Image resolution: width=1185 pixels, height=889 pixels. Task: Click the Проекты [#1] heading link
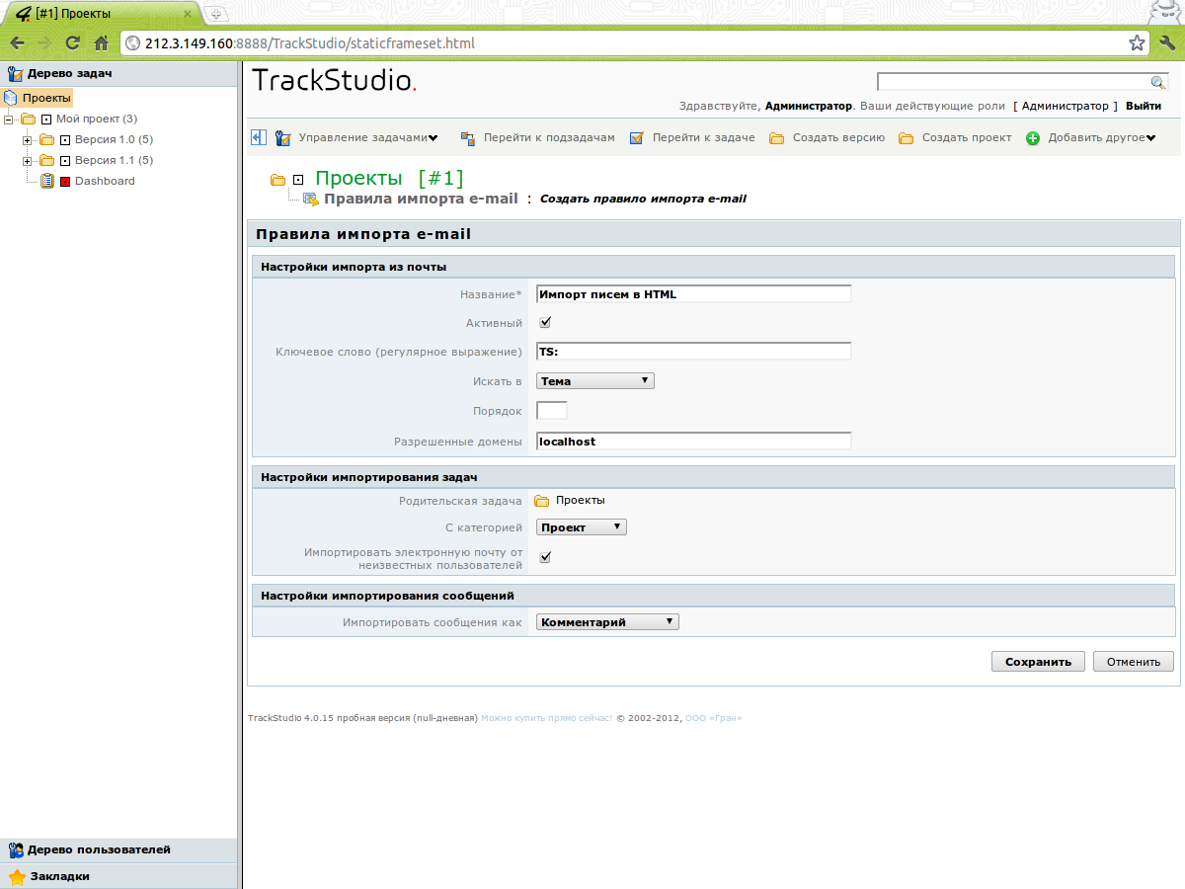389,179
